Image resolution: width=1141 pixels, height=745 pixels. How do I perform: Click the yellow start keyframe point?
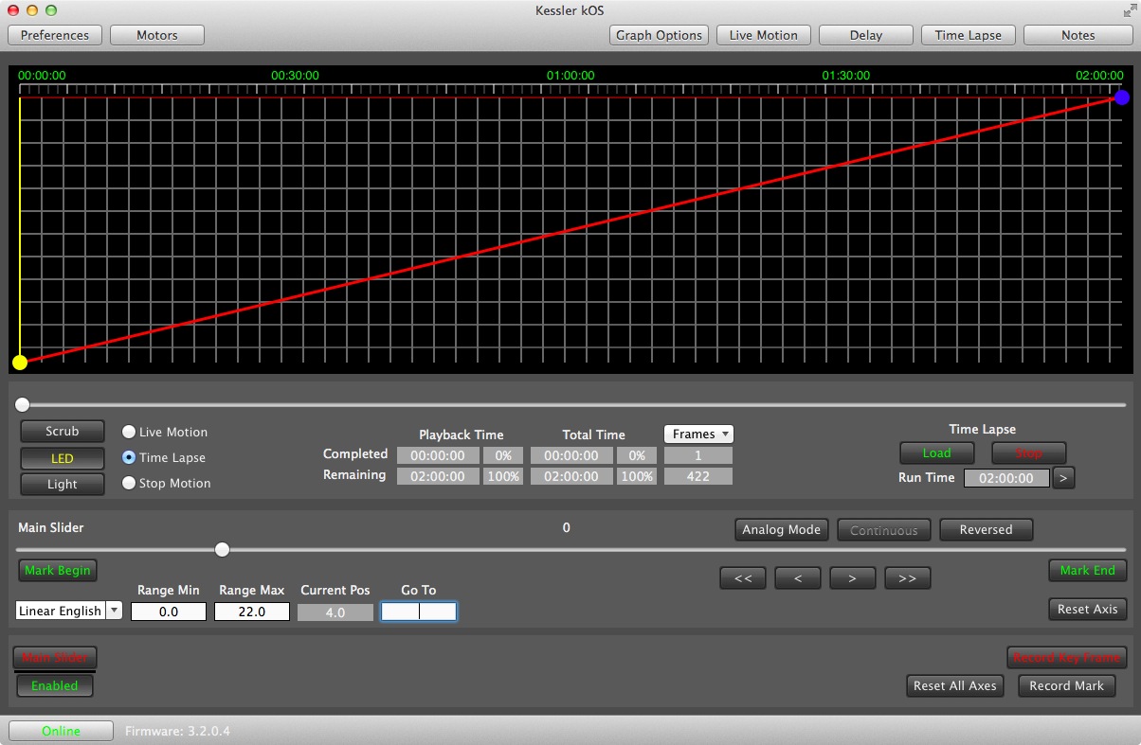[20, 362]
